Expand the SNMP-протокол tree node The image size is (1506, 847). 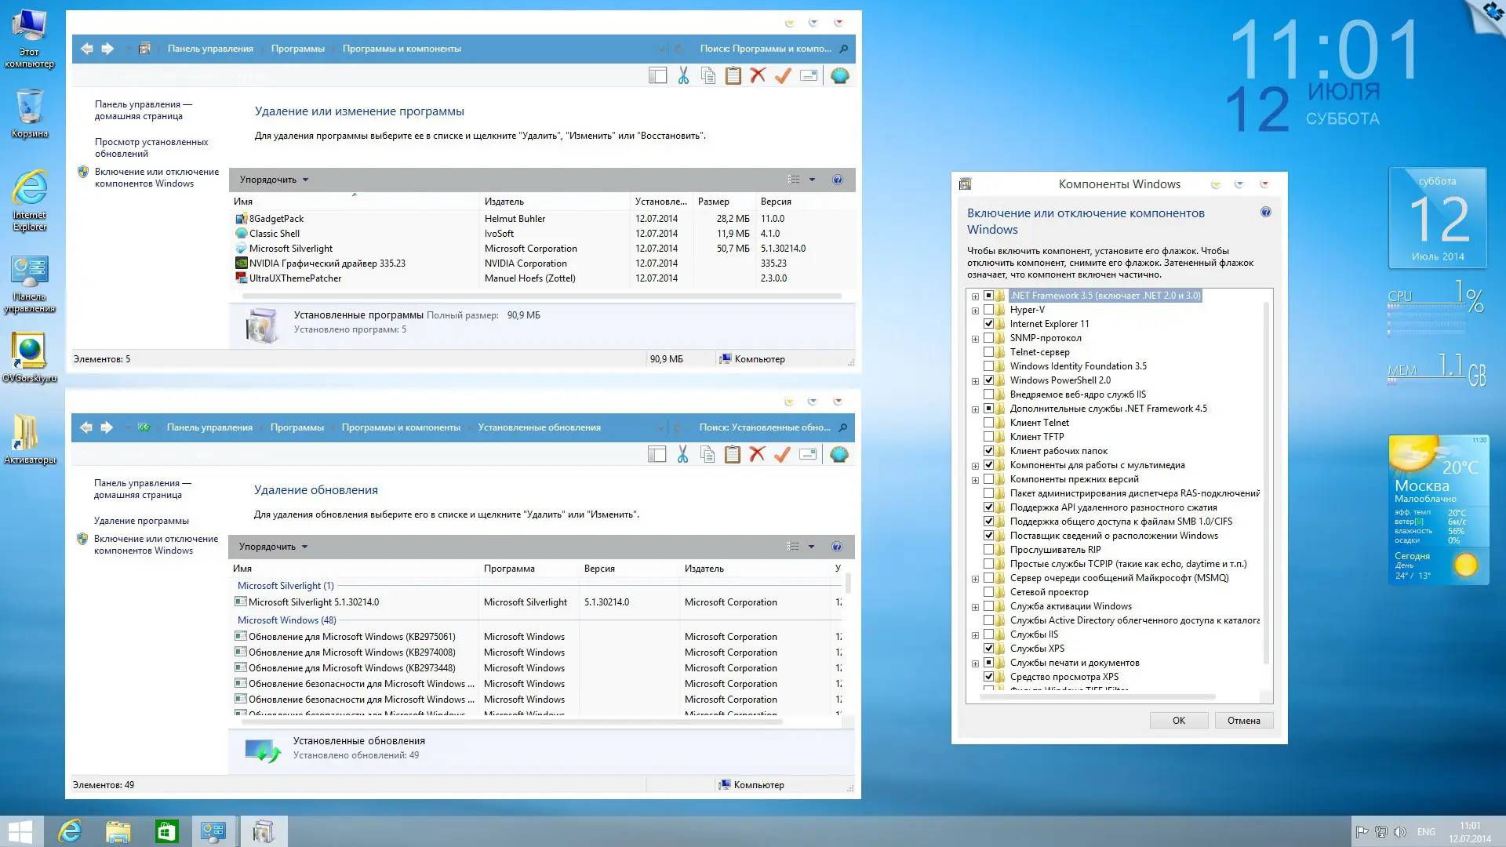pos(975,337)
